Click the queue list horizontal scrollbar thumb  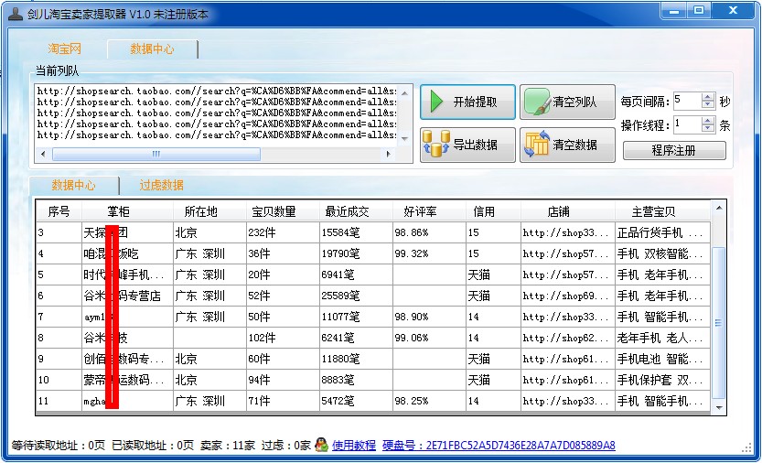156,154
